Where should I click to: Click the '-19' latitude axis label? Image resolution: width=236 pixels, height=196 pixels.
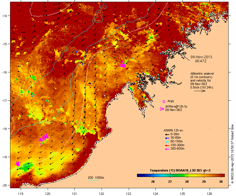coord(4,157)
